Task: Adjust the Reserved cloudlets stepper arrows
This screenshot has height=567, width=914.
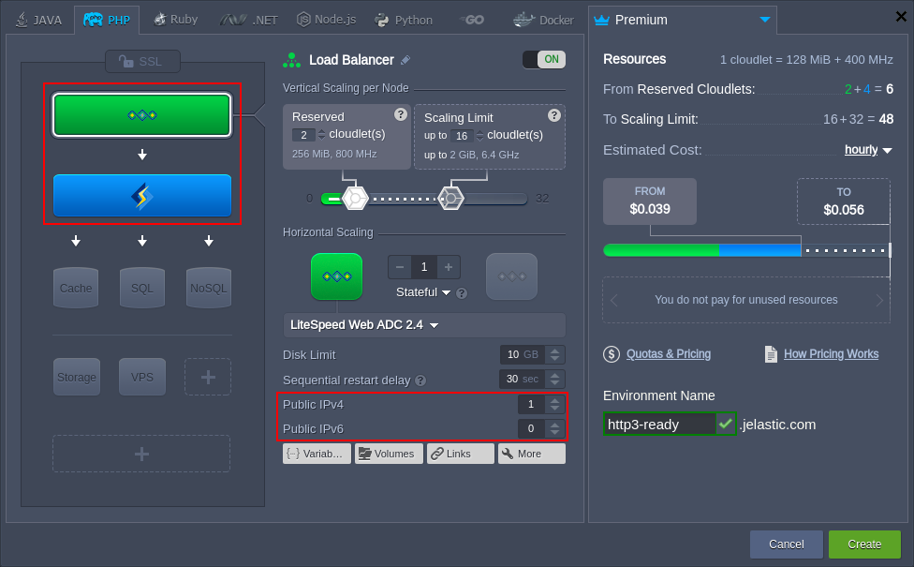Action: click(321, 135)
